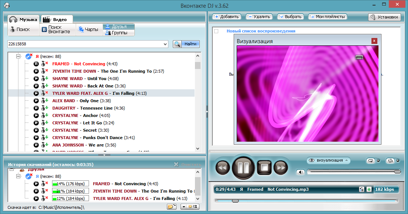Viewport: 408px width, 214px height.
Task: Select the Друзья tab
Action: [x=119, y=27]
